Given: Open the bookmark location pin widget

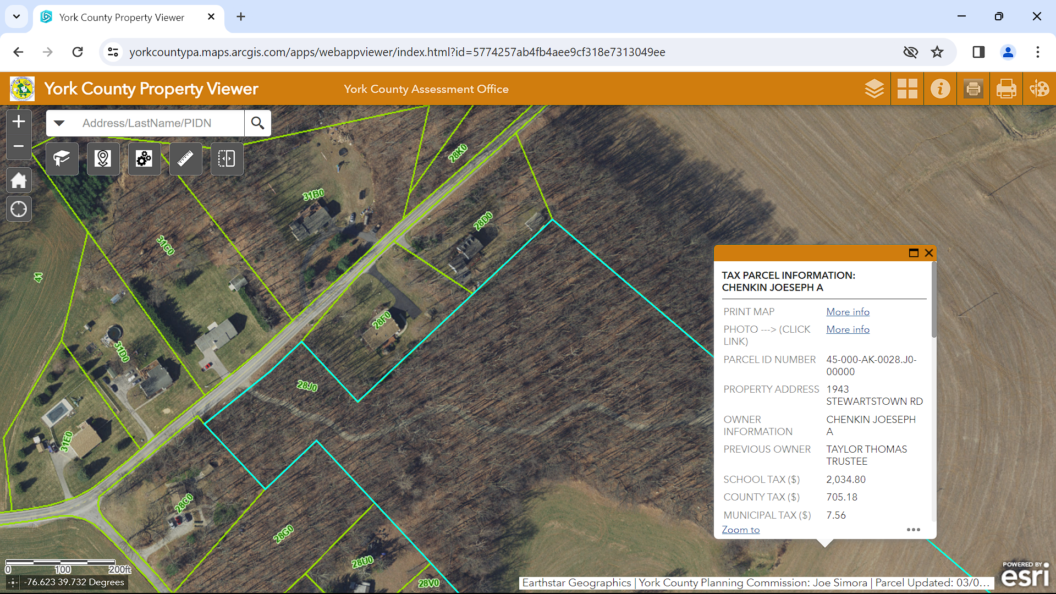Looking at the screenshot, I should 103,159.
